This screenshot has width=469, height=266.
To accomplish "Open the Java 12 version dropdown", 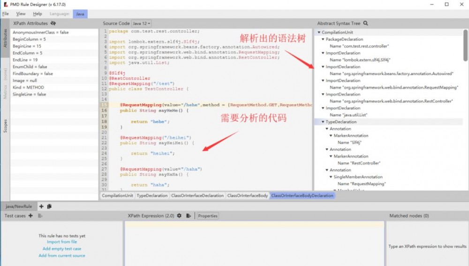I will coord(141,23).
